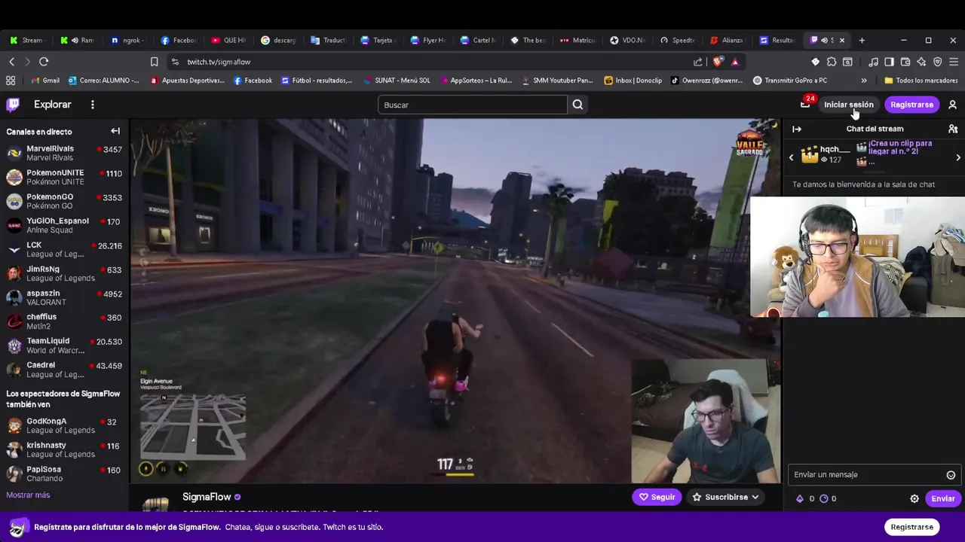Switch to the VDO.Ninja browser tab

tap(628, 40)
